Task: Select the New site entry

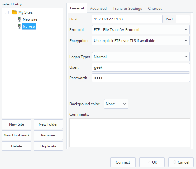Action: click(x=30, y=19)
